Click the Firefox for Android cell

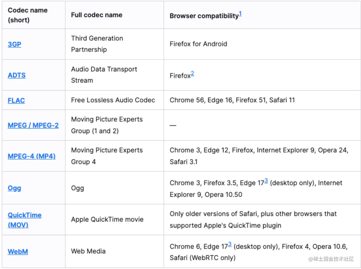198,44
